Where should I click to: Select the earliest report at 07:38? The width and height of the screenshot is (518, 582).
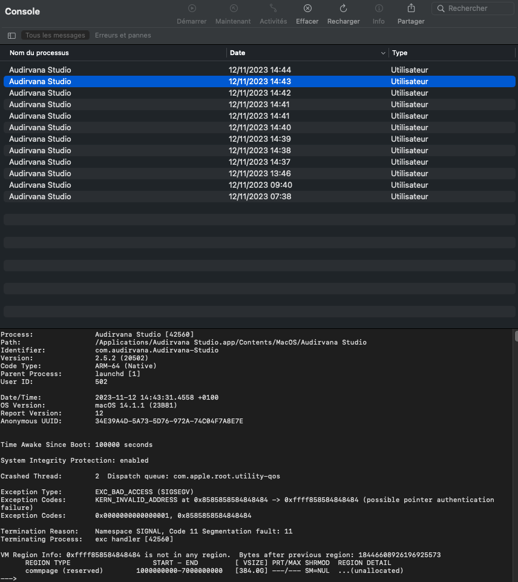pos(260,196)
